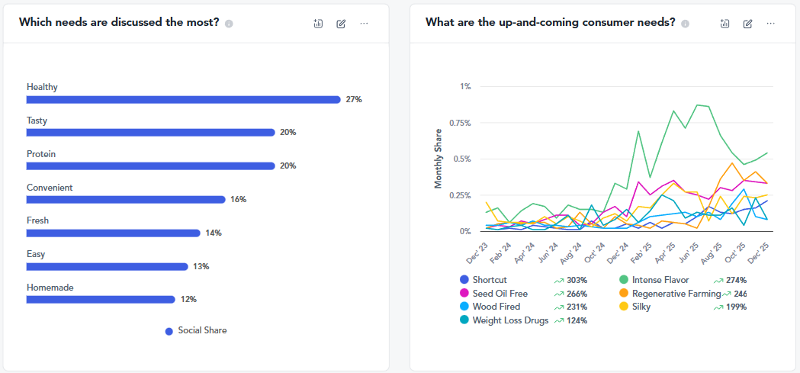The width and height of the screenshot is (800, 373).
Task: Click Regenerative Farming legend entry
Action: tap(676, 294)
